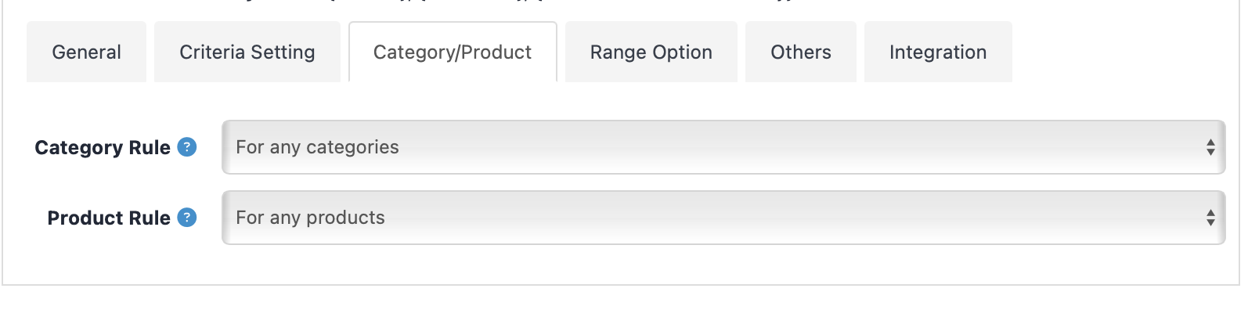Screen dimensions: 1248x310
Task: Click the blue question mark after Product Rule
Action: click(187, 218)
